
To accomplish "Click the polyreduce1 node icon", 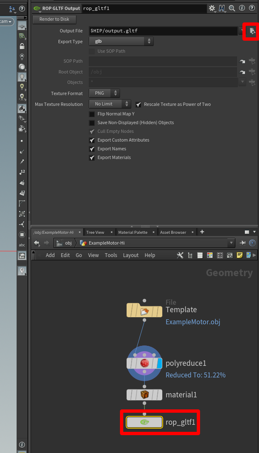I will pyautogui.click(x=144, y=363).
